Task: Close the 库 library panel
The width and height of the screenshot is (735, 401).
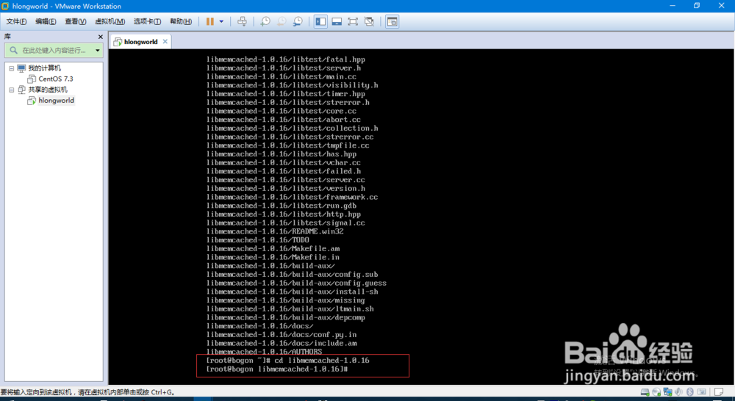Action: click(x=100, y=37)
